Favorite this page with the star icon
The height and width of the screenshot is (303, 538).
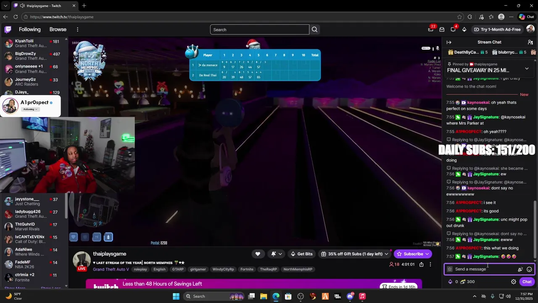pyautogui.click(x=459, y=17)
